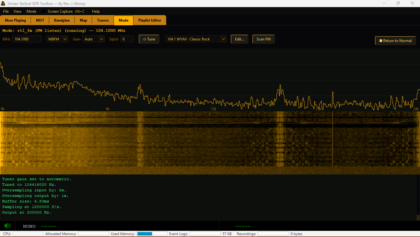This screenshot has width=420, height=237.
Task: Click the '0 bytes' recordings size
Action: (x=296, y=234)
